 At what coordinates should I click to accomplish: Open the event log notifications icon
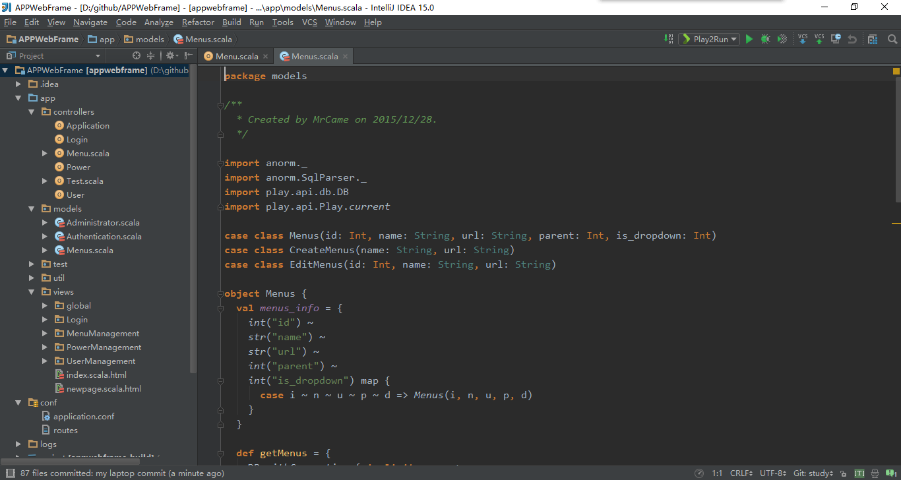tap(892, 473)
